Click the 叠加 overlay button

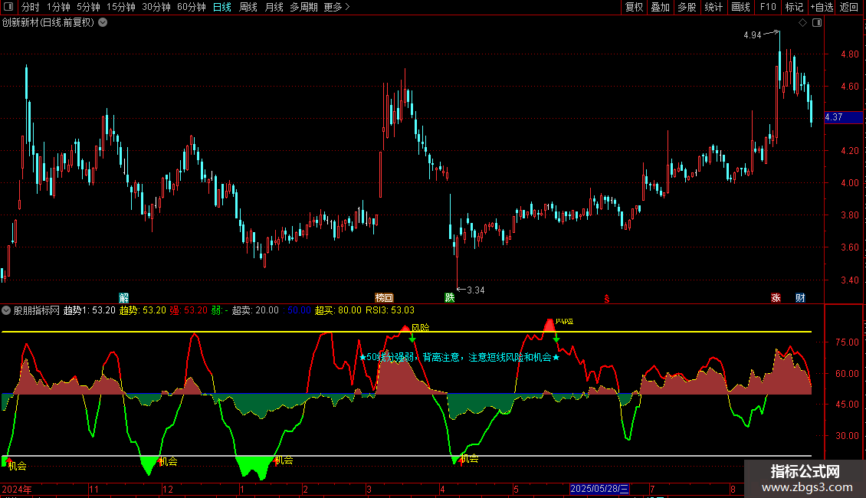tap(660, 7)
